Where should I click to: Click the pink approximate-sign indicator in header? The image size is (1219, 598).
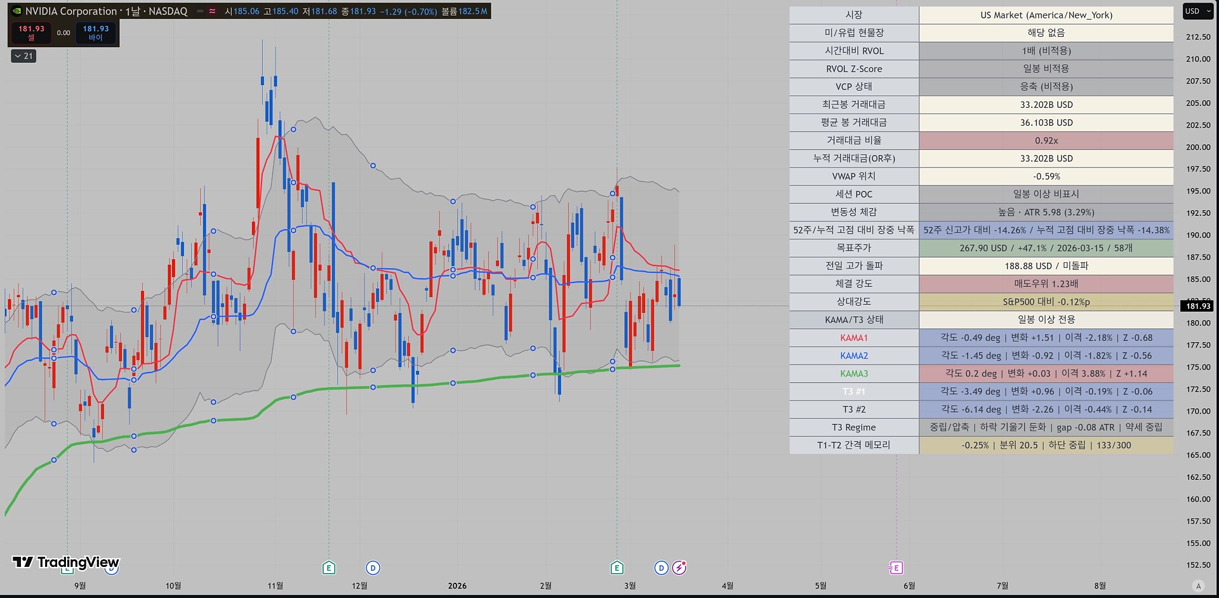tap(212, 11)
